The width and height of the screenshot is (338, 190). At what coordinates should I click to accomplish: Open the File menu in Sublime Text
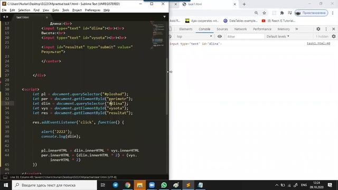click(x=4, y=10)
